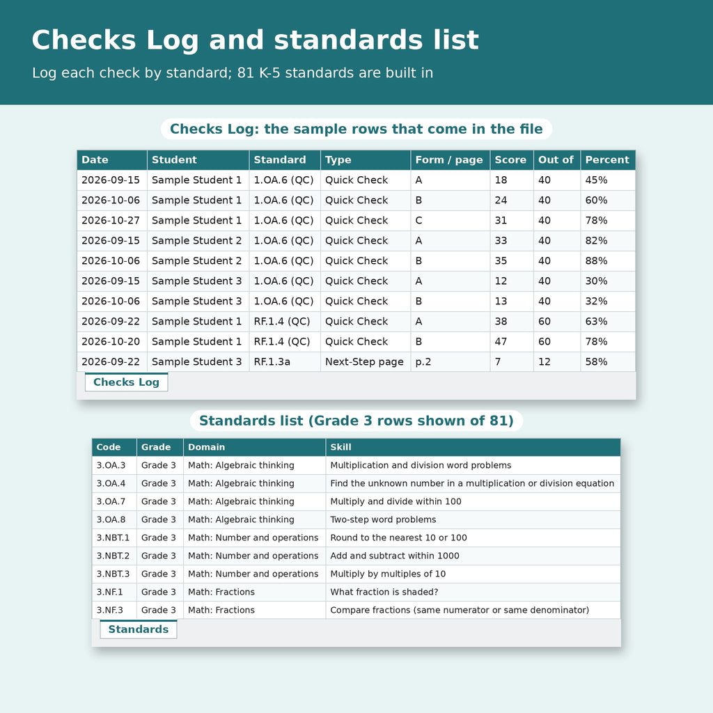Select skill Multiply and divide within 100
This screenshot has width=713, height=713.
click(473, 501)
